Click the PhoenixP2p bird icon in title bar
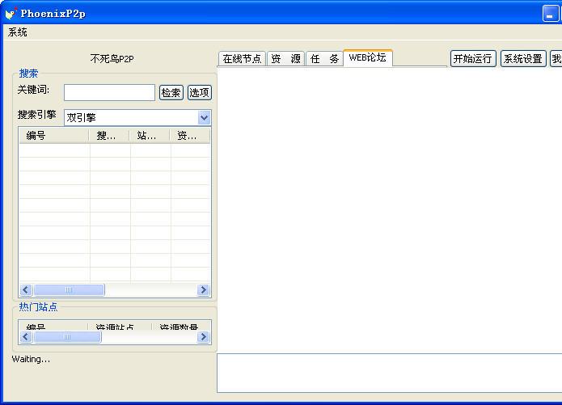The image size is (562, 405). click(x=11, y=13)
